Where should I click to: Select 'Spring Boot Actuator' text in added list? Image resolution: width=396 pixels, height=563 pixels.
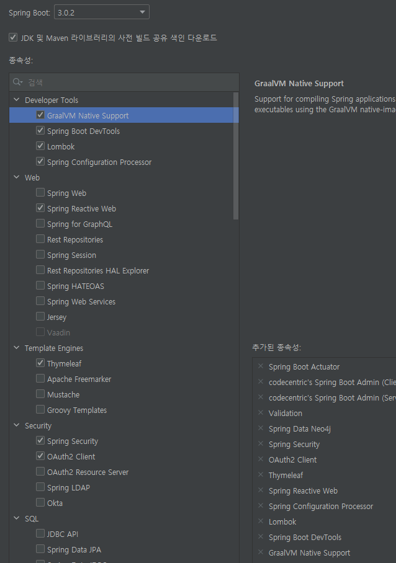(x=304, y=366)
